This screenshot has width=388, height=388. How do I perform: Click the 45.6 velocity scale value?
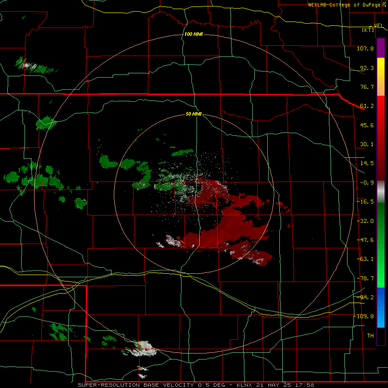[x=367, y=125]
